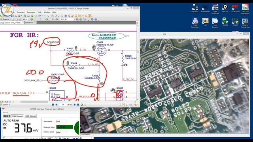Open the Options dropdown in PDF status bar
253x142 pixels.
(5, 105)
